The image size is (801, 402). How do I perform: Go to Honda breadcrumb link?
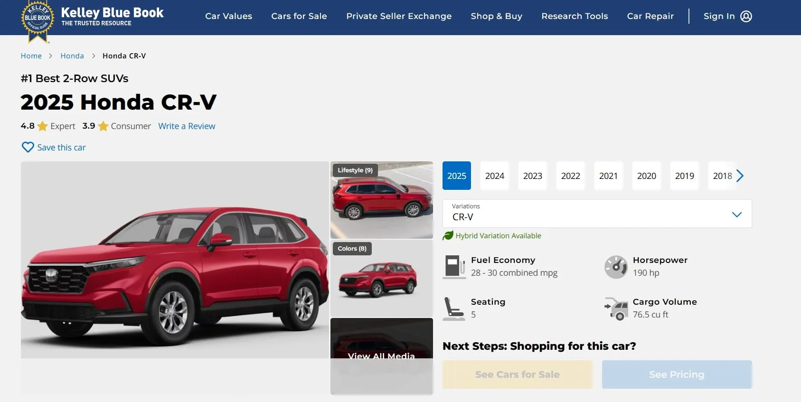click(72, 56)
